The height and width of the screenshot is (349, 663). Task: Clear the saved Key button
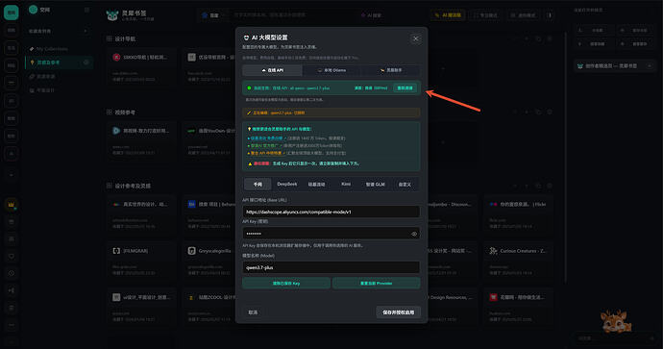click(x=286, y=283)
